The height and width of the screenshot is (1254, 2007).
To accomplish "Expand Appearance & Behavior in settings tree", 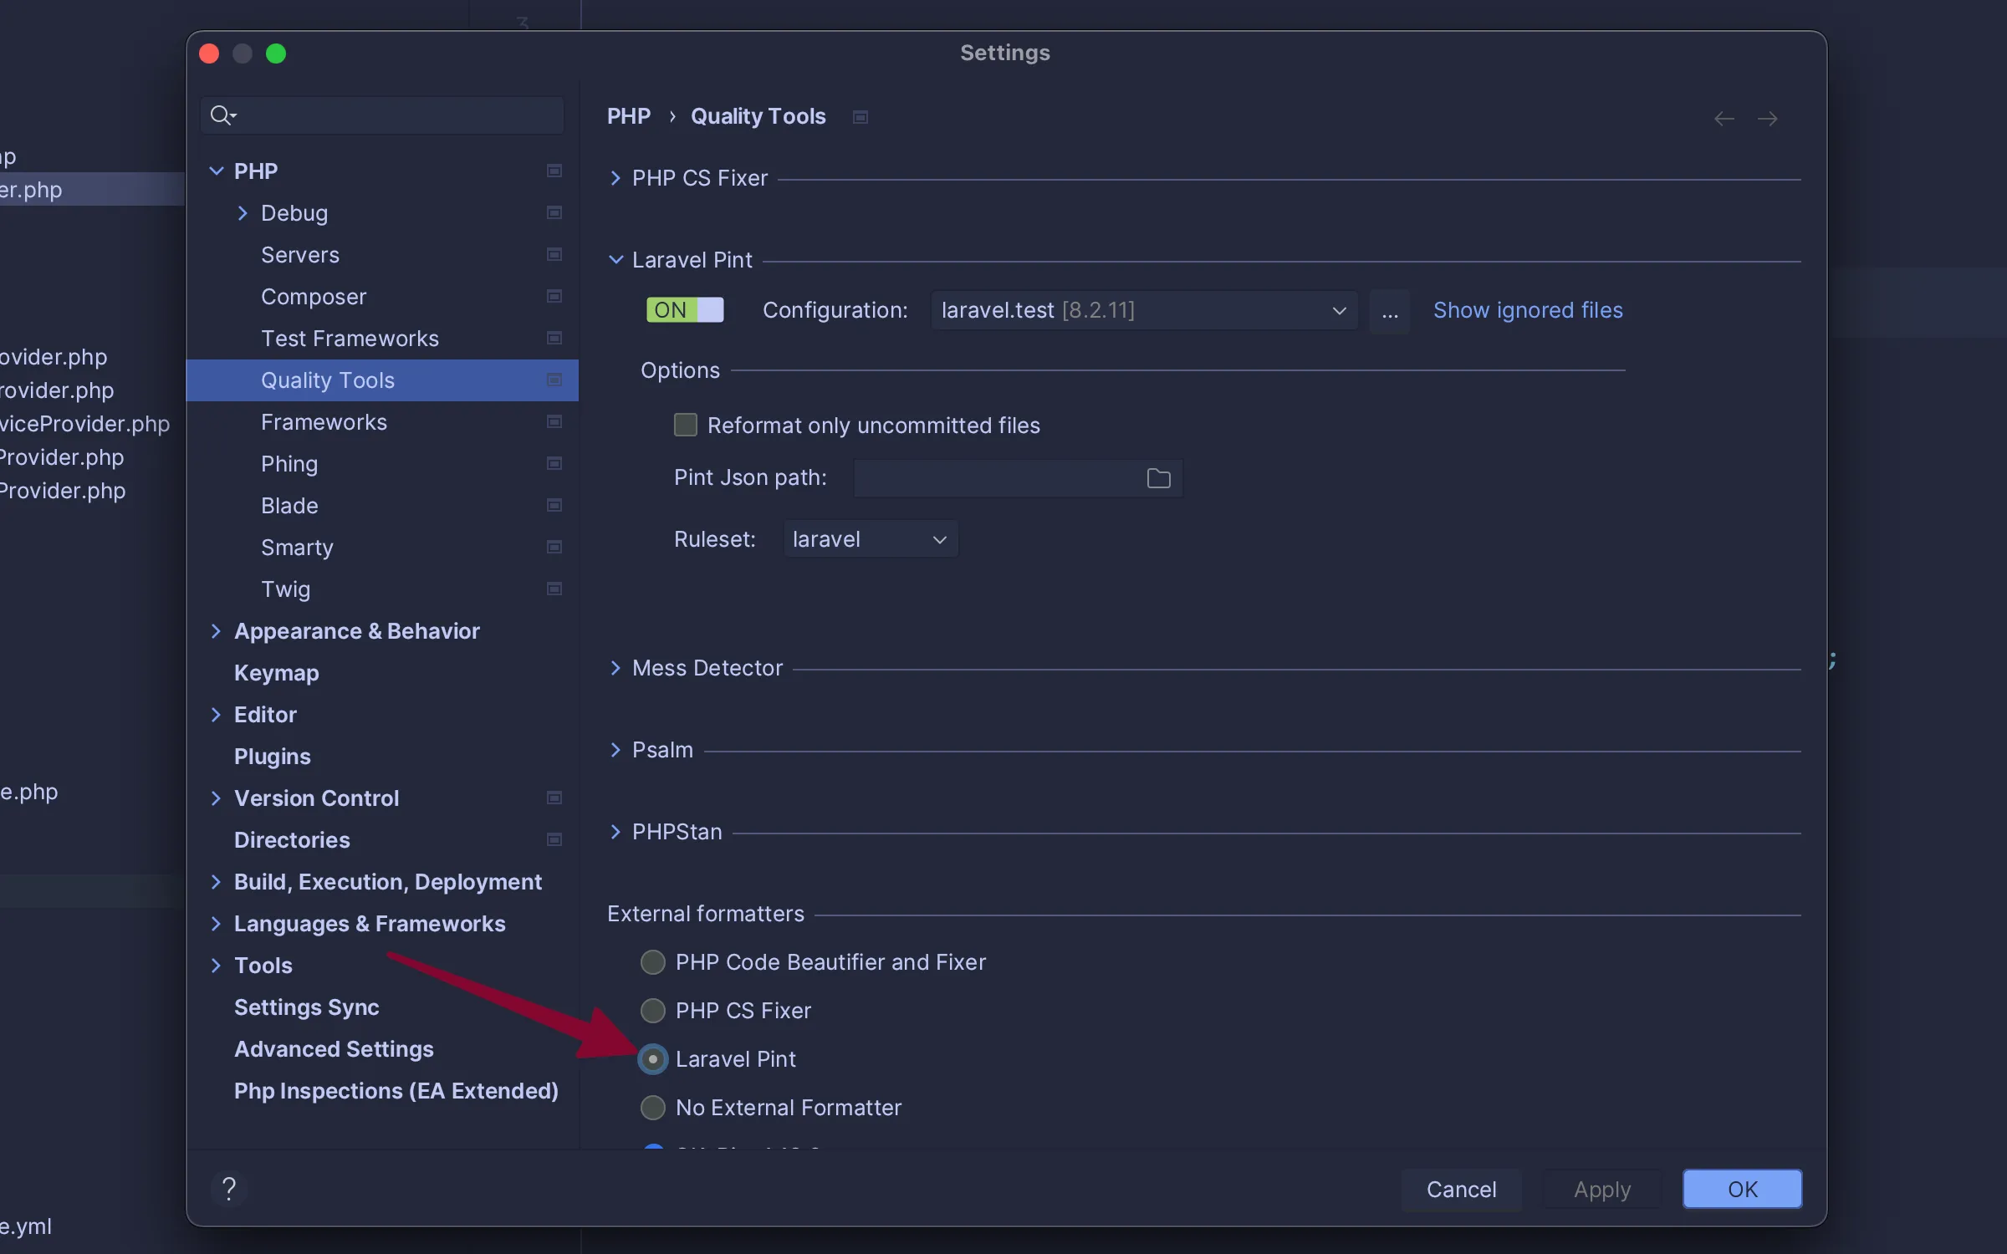I will point(216,631).
